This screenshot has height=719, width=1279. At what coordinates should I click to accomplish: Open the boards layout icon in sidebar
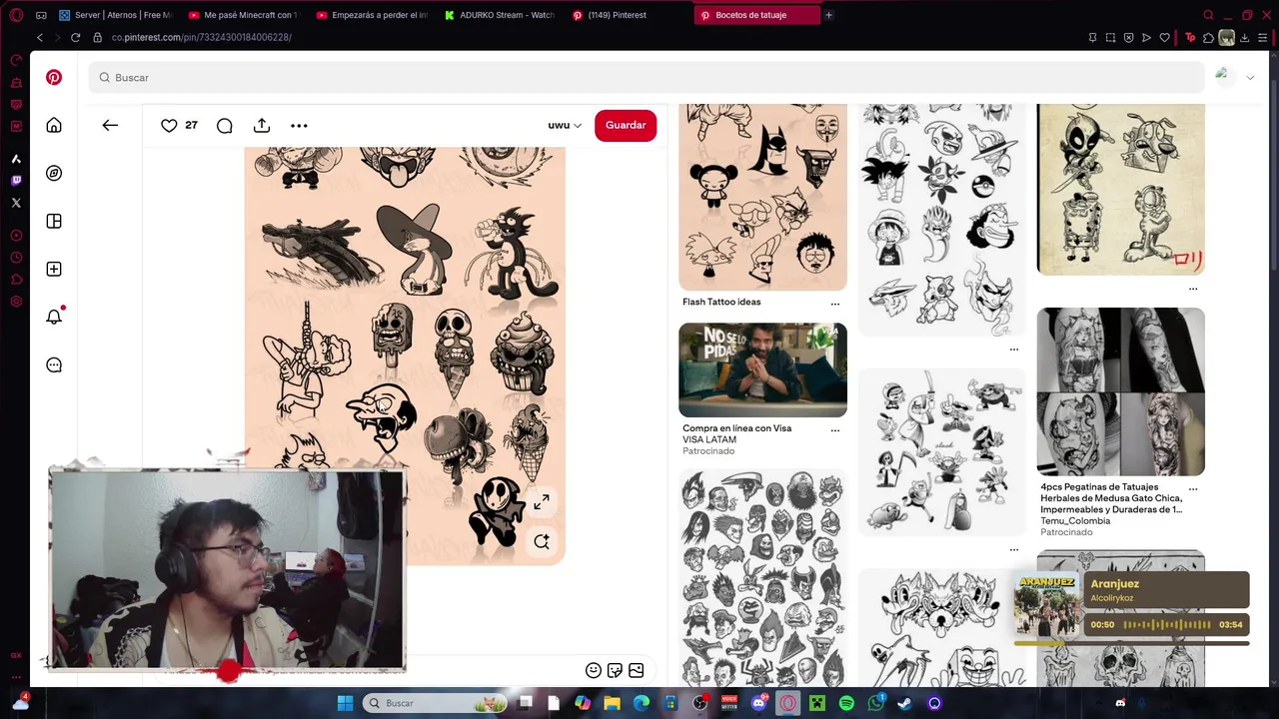[x=54, y=221]
